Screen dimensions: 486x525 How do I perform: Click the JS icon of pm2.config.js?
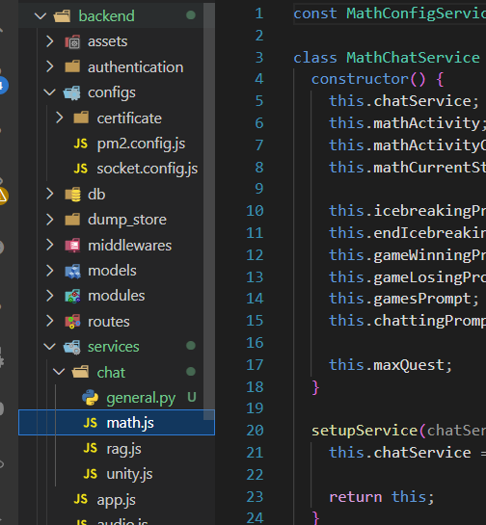tap(81, 144)
